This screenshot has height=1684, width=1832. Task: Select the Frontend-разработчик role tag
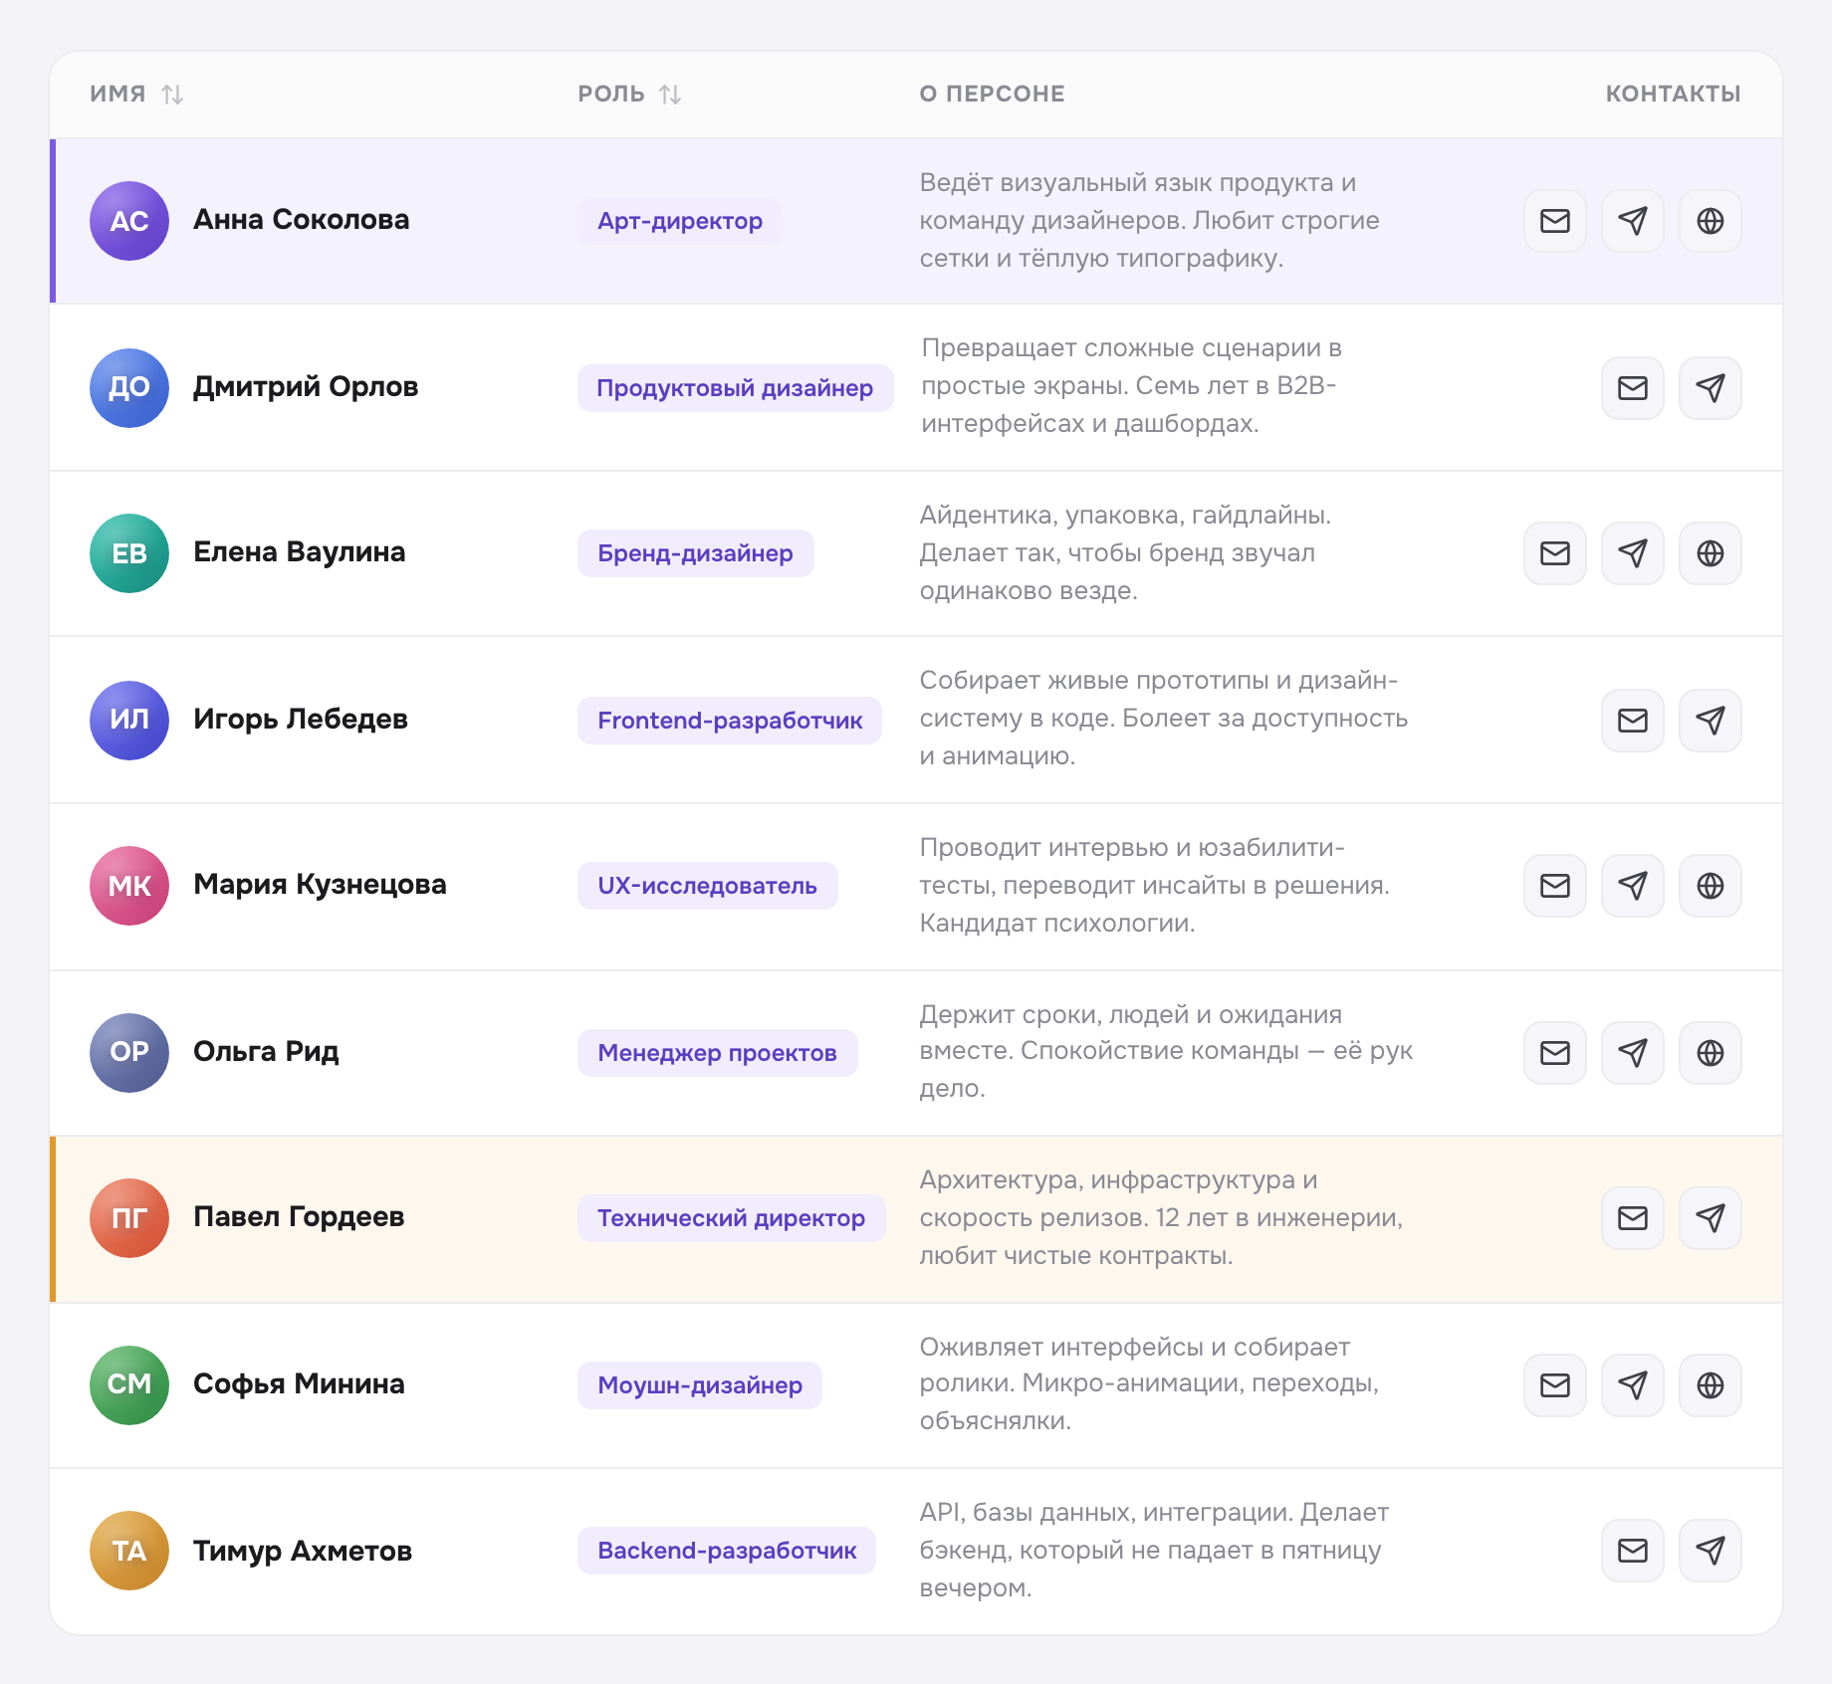tap(730, 721)
